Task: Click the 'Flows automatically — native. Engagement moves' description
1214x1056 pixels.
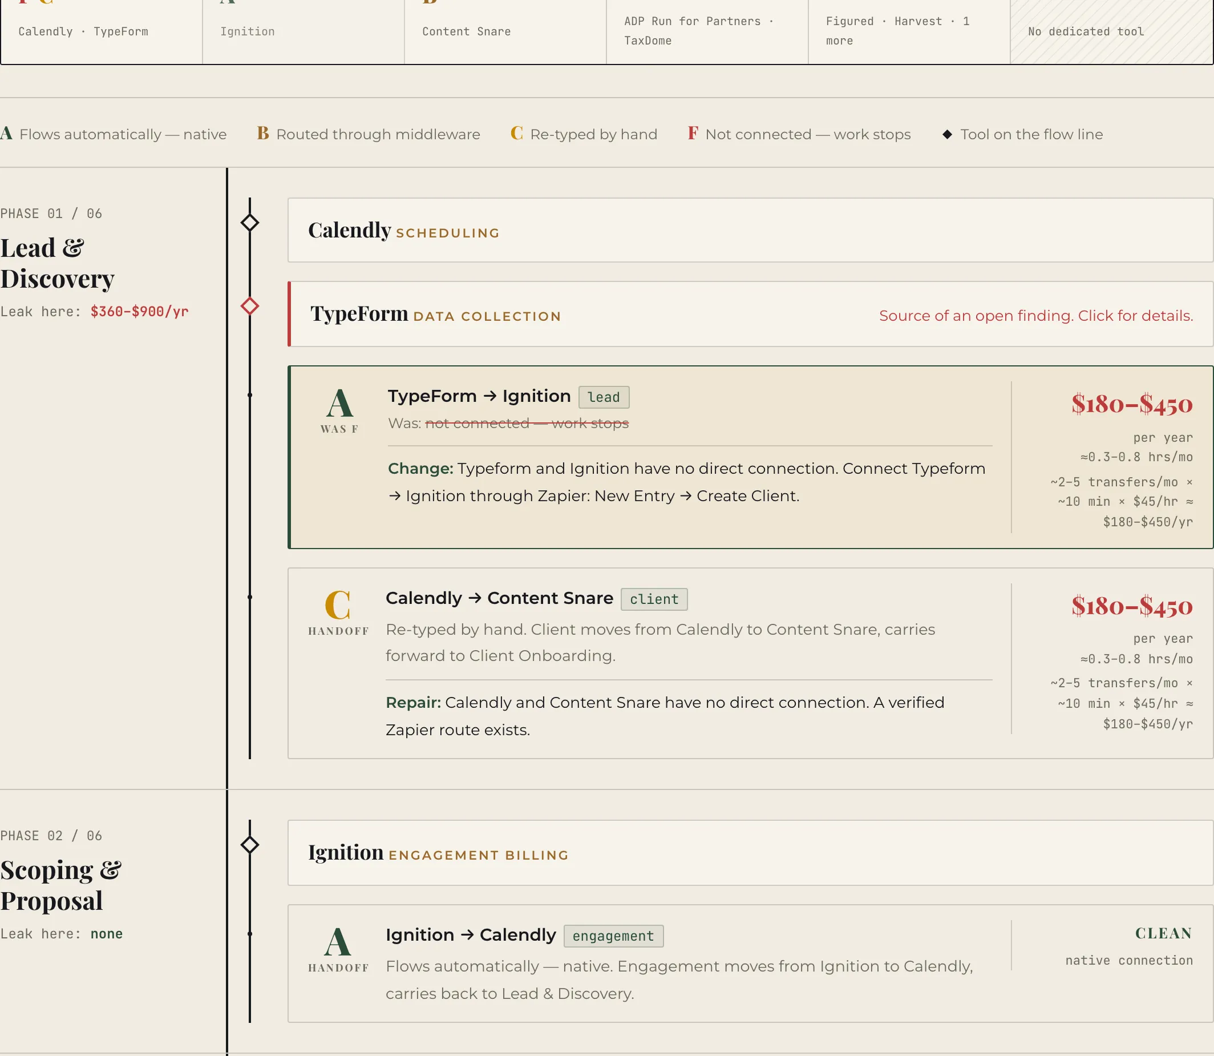Action: click(679, 980)
